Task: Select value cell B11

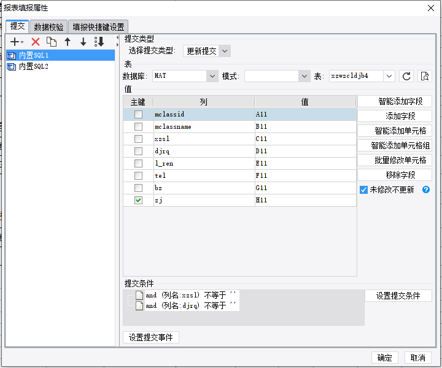Action: (306, 127)
